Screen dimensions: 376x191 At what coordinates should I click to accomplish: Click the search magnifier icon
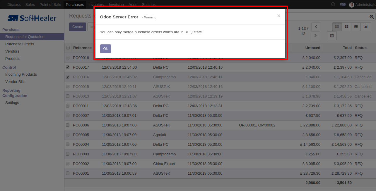pyautogui.click(x=372, y=17)
